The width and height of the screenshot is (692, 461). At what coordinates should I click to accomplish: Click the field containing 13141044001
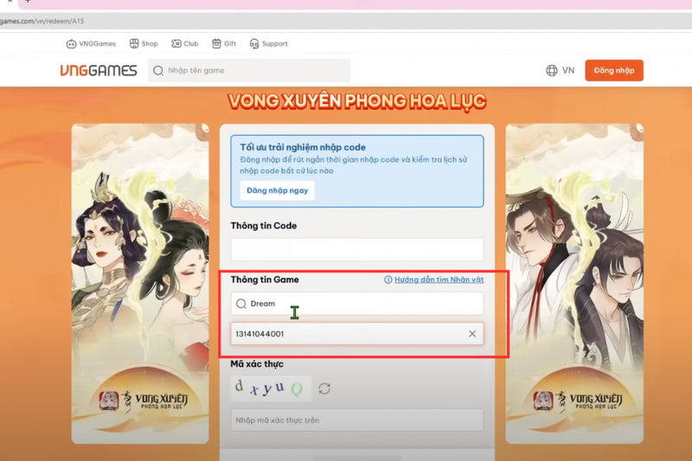click(357, 334)
